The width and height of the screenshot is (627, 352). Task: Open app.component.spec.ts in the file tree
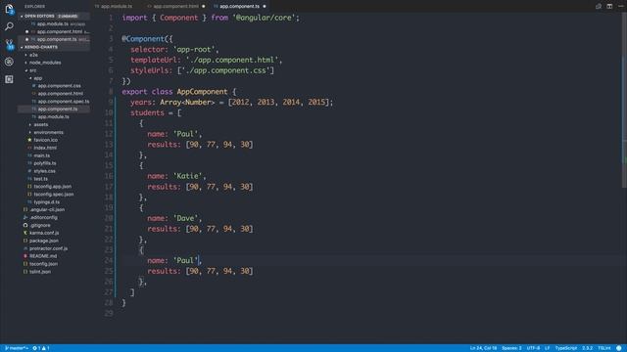point(63,102)
